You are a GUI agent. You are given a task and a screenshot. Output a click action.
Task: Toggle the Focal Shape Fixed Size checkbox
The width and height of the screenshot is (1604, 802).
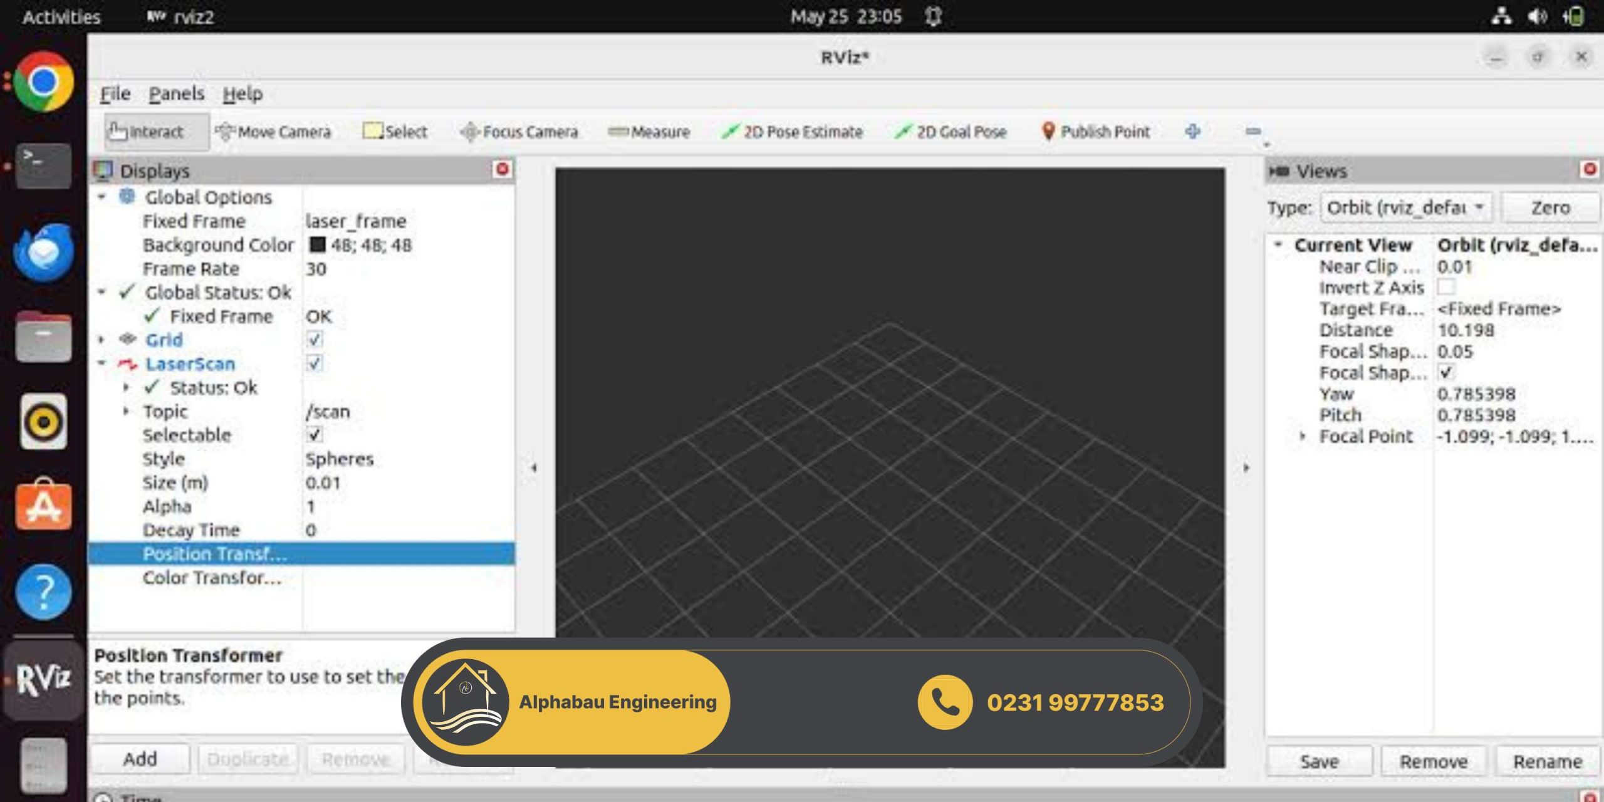1446,372
